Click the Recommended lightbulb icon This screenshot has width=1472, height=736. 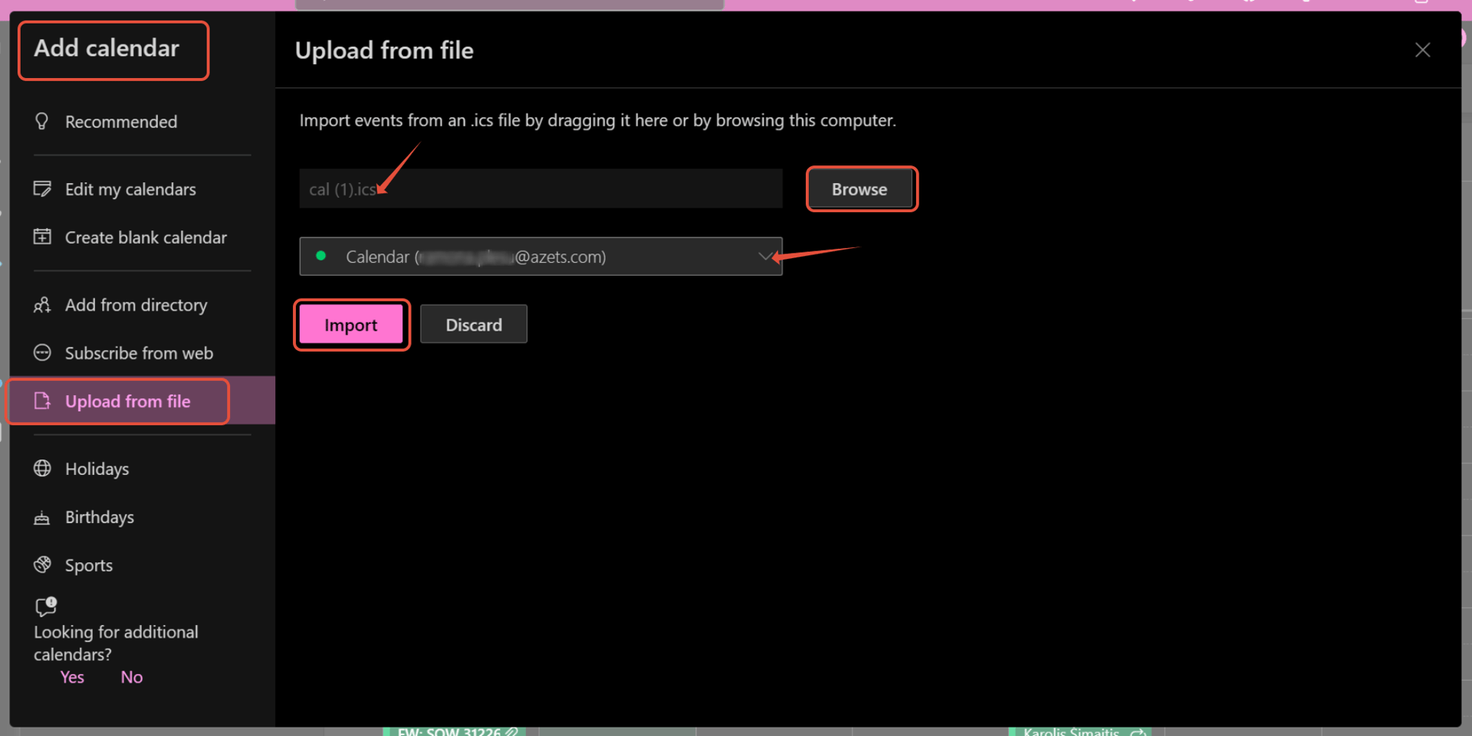[42, 121]
